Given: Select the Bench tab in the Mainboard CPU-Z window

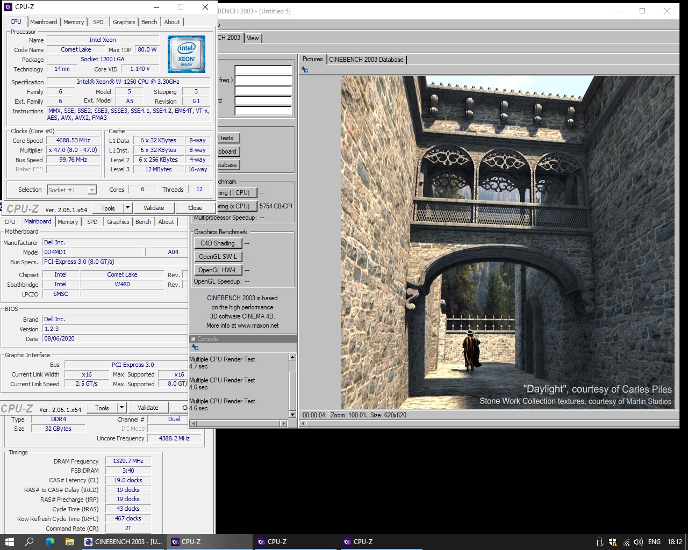Looking at the screenshot, I should click(x=144, y=222).
